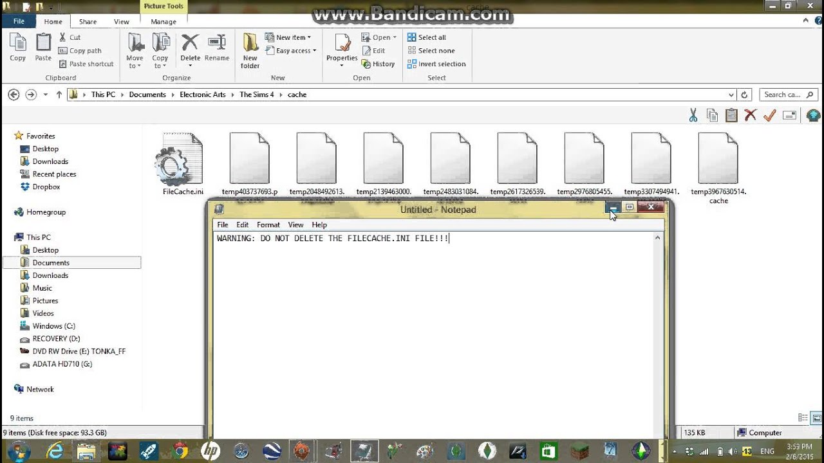
Task: Open Notepad's Edit menu
Action: pos(242,225)
